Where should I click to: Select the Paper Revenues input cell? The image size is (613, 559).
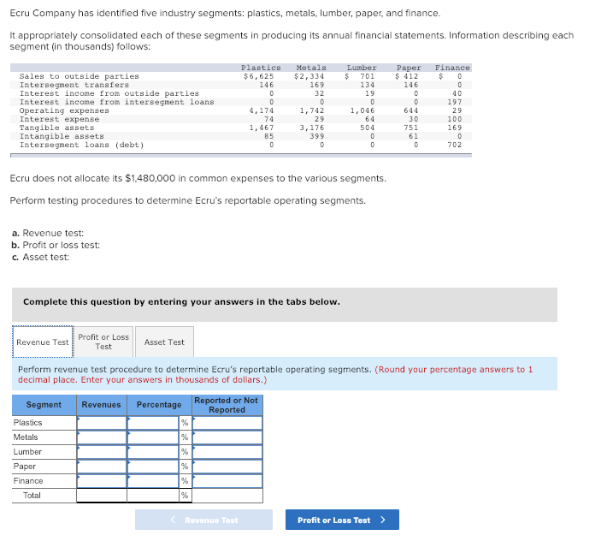click(x=102, y=467)
